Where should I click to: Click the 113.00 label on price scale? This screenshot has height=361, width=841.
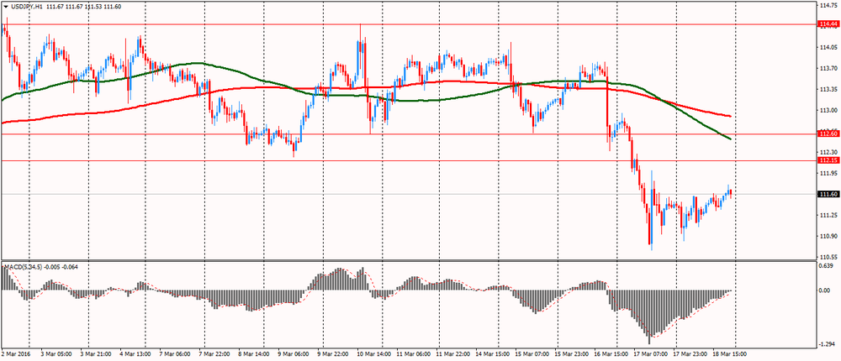tap(828, 110)
